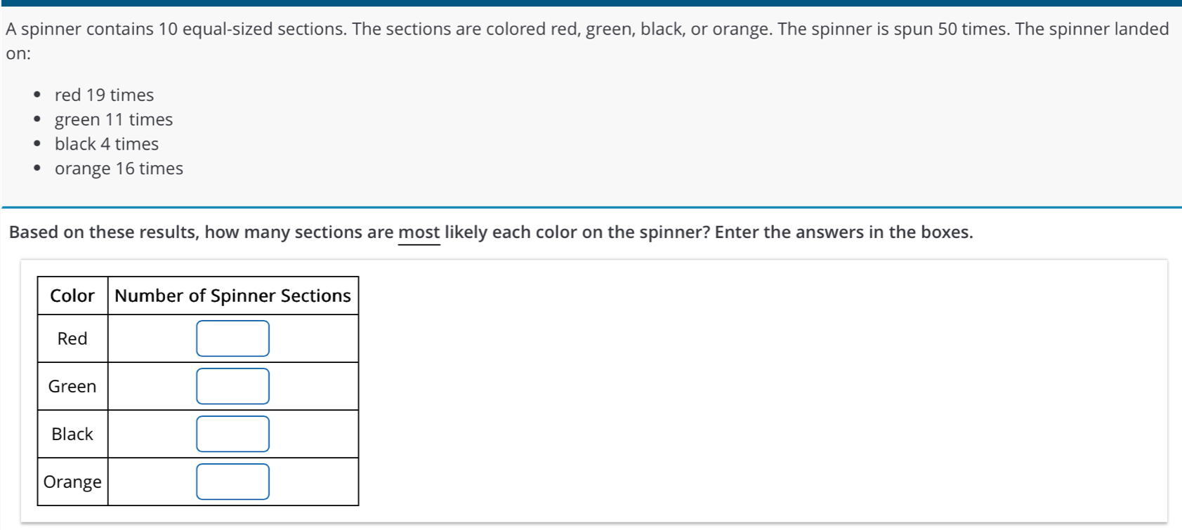
Task: Click the 'Black' row label cell
Action: (x=72, y=434)
